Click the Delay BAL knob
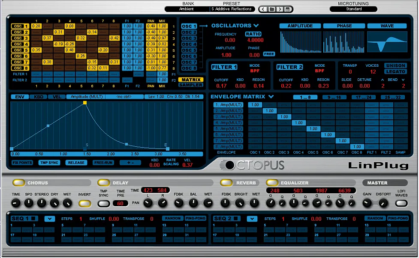This screenshot has height=258, width=419. (193, 203)
